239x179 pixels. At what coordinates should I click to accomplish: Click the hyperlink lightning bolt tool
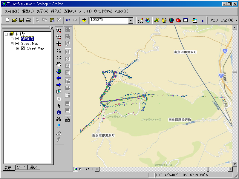coord(59,140)
